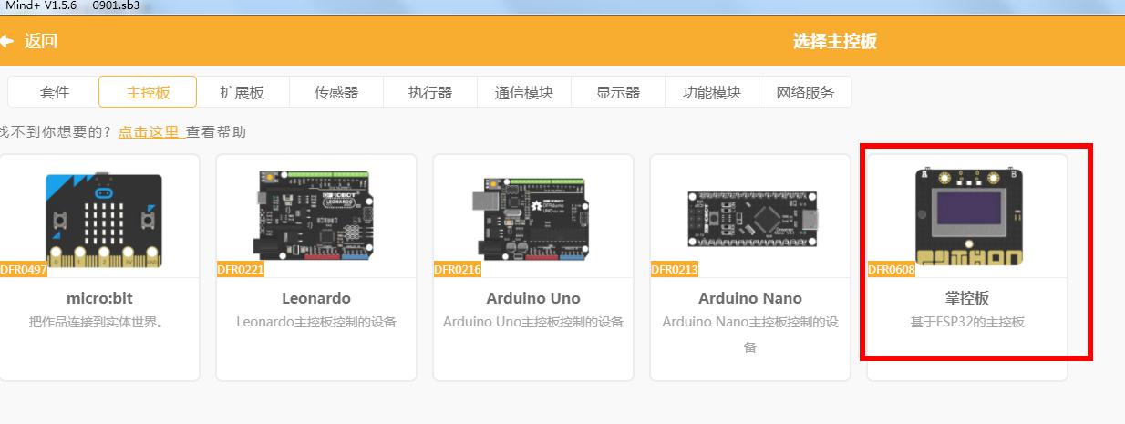Switch to 执行器 tab
1125x424 pixels.
(x=430, y=92)
